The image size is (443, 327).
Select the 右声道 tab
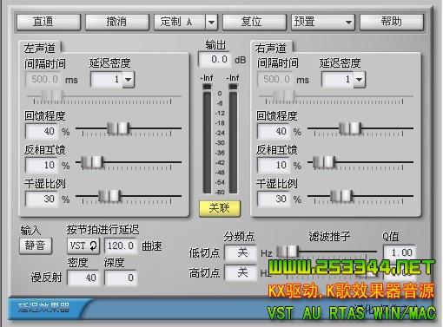[x=271, y=48]
